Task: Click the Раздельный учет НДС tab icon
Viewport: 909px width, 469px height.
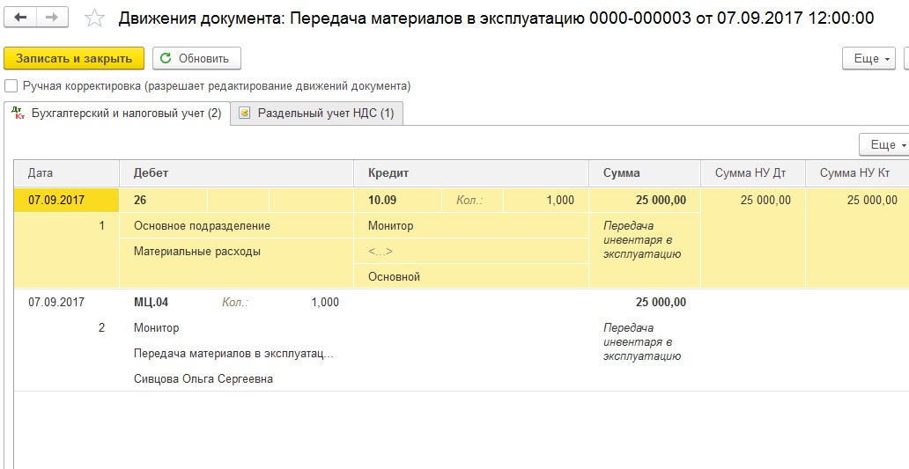Action: 244,114
